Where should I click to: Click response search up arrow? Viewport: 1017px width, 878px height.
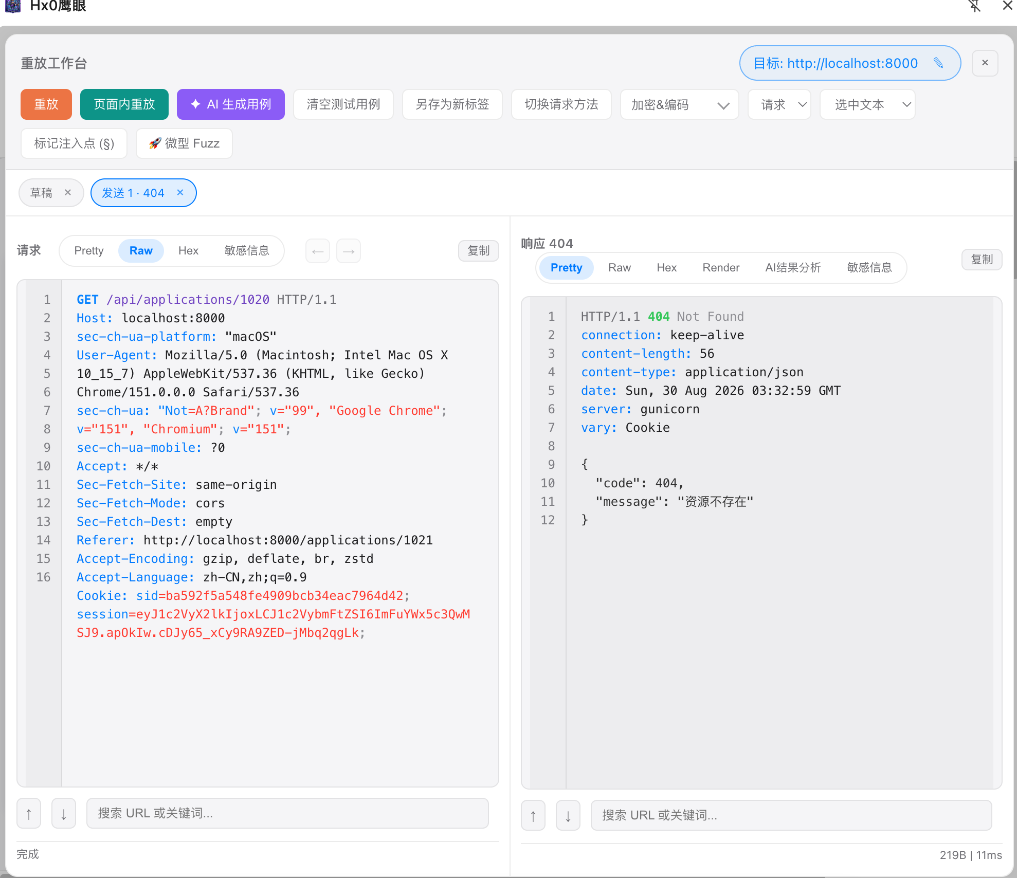(x=533, y=815)
